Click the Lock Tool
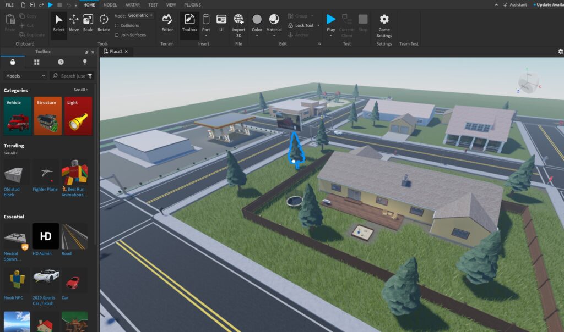Screen dimensions: 564x332 [301, 25]
